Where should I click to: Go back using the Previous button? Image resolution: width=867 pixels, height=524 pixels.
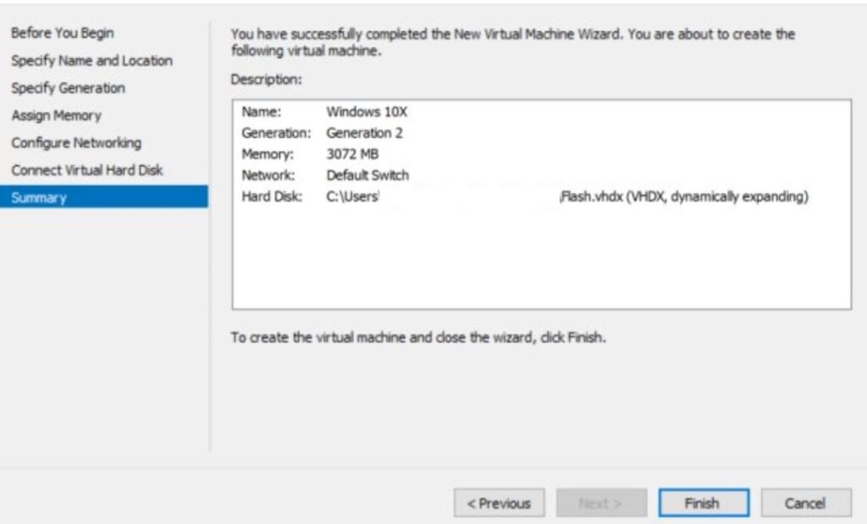[x=500, y=503]
